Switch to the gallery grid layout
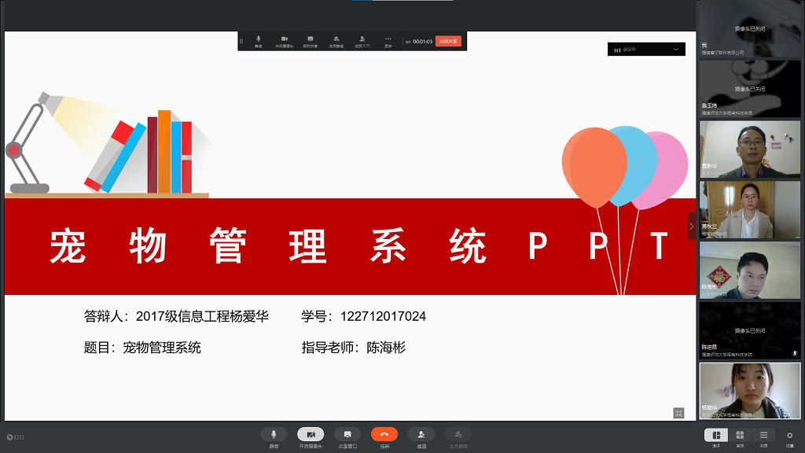Screen dimensions: 805x453 click(x=740, y=435)
